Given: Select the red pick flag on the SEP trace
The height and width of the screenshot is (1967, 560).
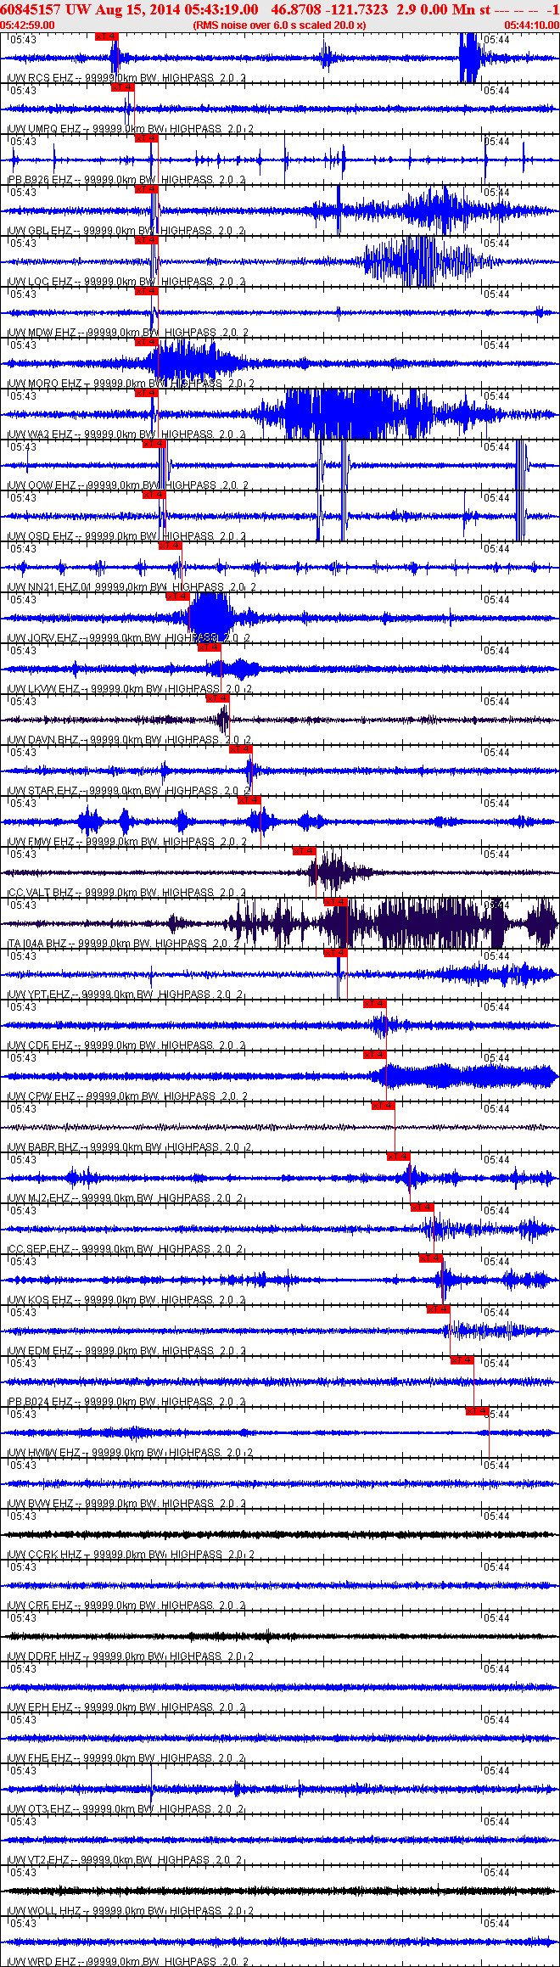Looking at the screenshot, I should tap(422, 1208).
